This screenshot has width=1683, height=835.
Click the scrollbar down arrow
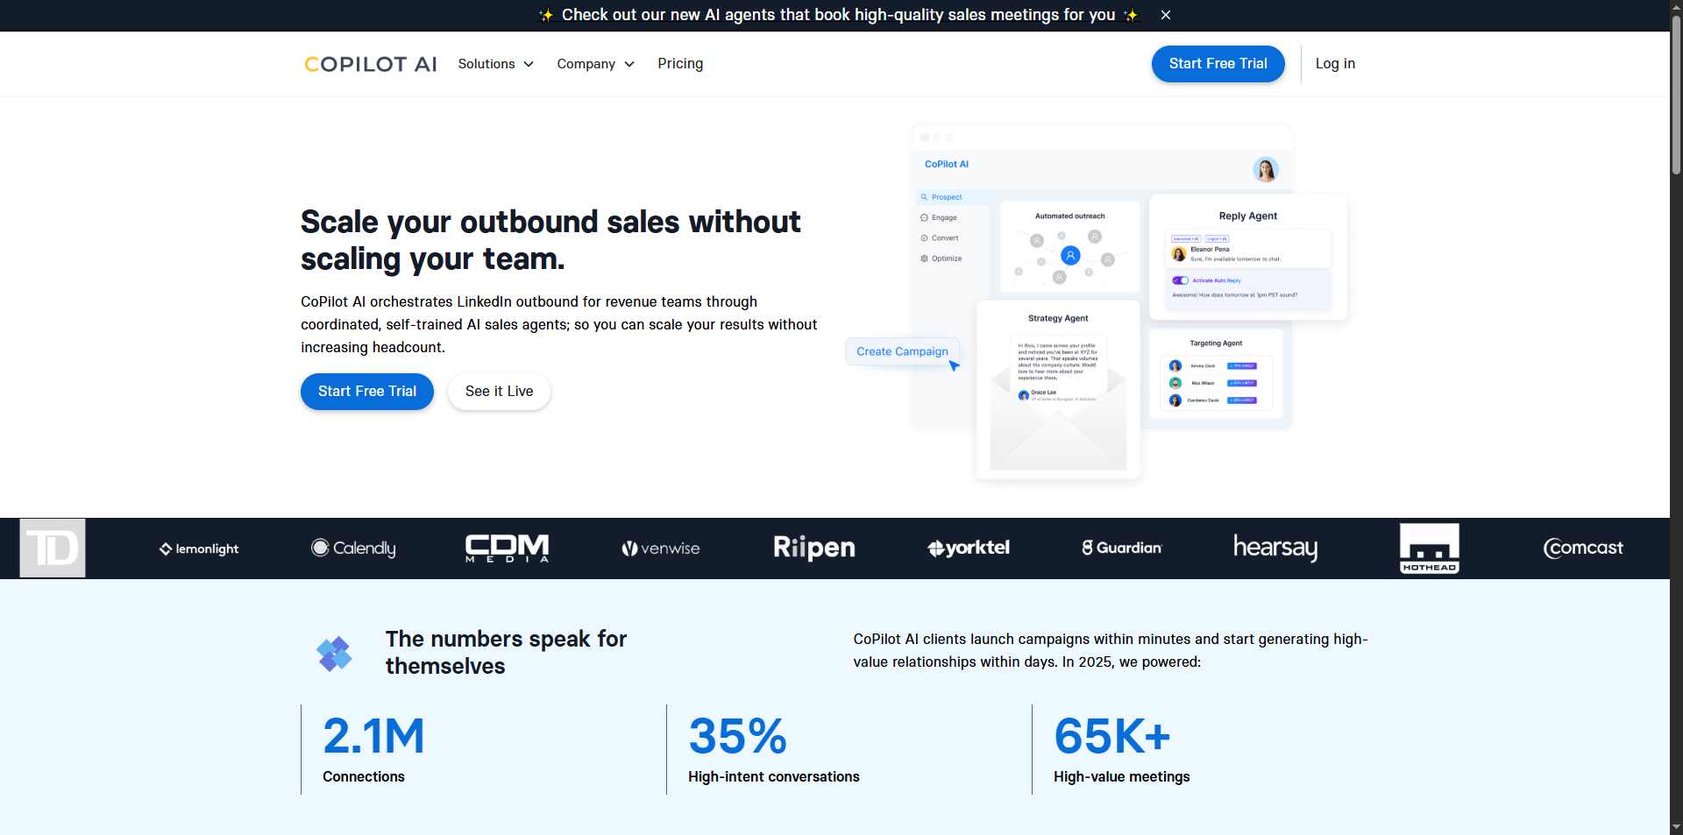[1676, 827]
